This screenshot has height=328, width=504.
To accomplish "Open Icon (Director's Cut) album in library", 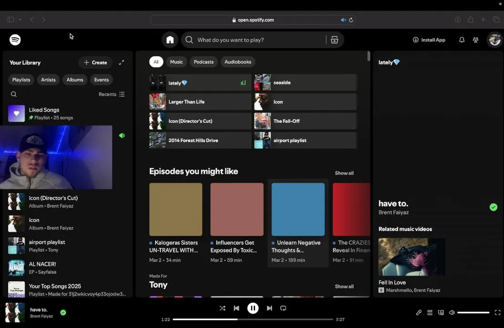I will (67, 202).
